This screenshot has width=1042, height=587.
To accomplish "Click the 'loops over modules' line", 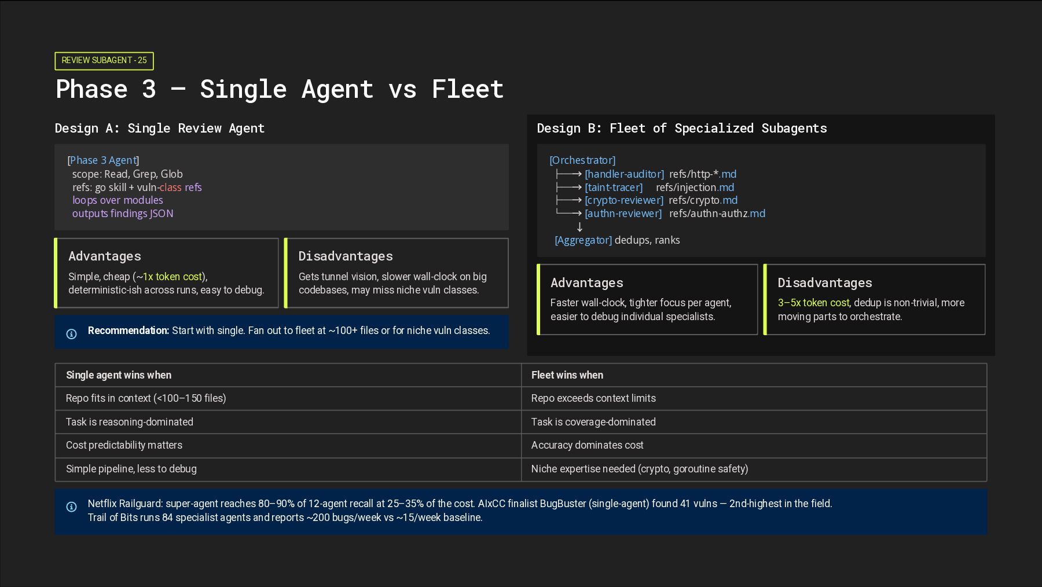I will [x=118, y=200].
